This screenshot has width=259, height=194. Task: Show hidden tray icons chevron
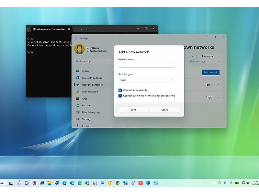click(214, 183)
